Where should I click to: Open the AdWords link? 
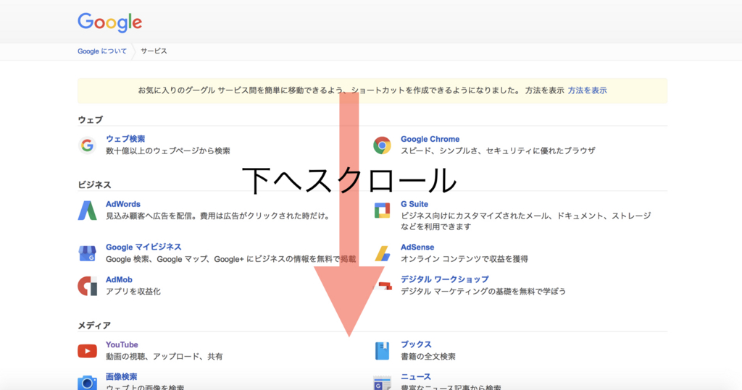click(123, 204)
